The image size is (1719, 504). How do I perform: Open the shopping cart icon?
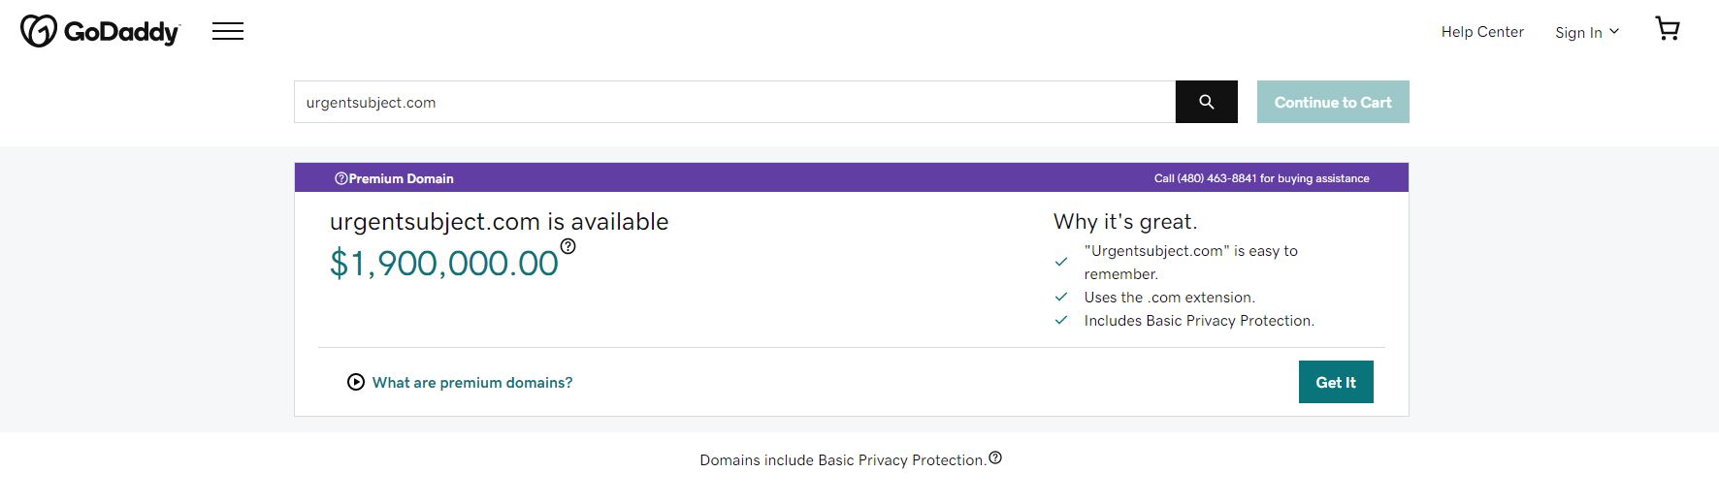pyautogui.click(x=1667, y=29)
